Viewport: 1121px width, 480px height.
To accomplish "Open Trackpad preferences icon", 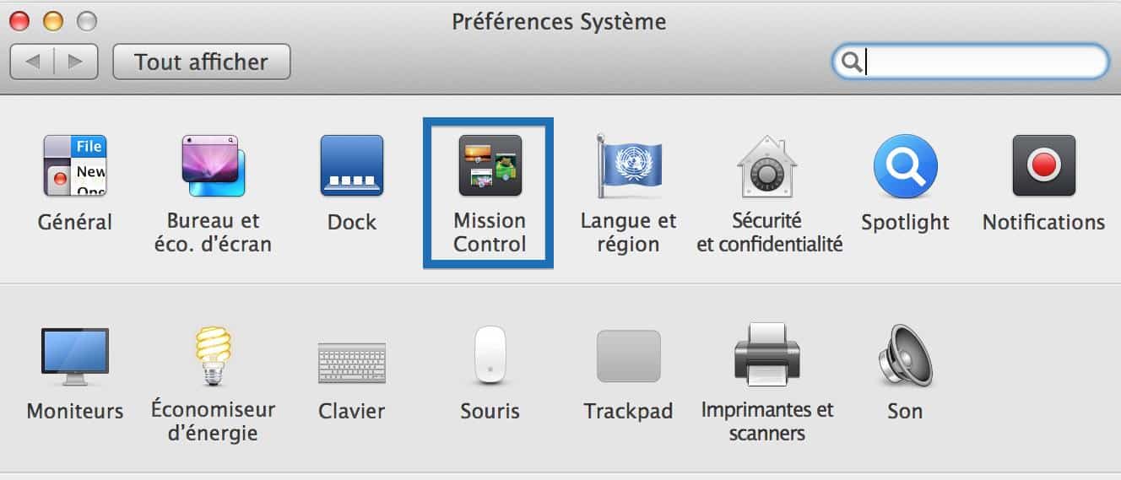I will tap(629, 356).
